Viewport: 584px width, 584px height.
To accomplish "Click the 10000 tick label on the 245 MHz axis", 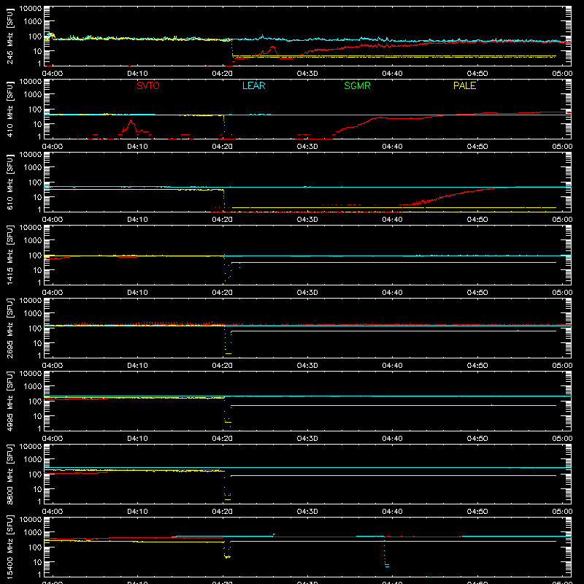I will click(x=31, y=9).
